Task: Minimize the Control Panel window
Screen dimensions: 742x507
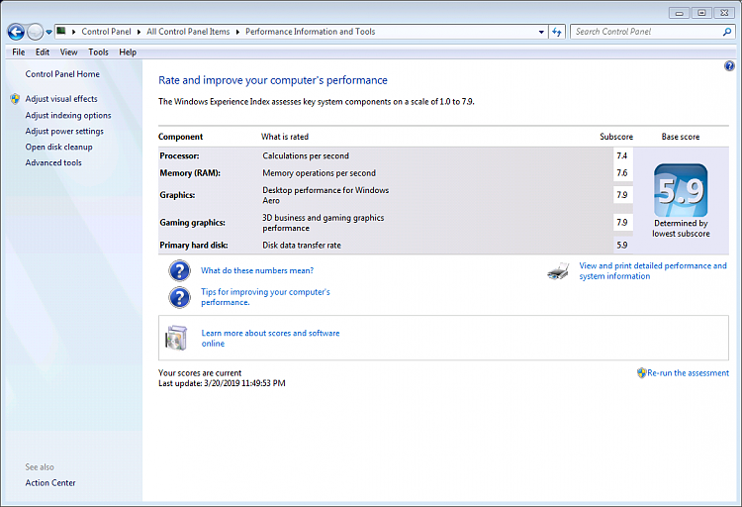Action: (x=679, y=13)
